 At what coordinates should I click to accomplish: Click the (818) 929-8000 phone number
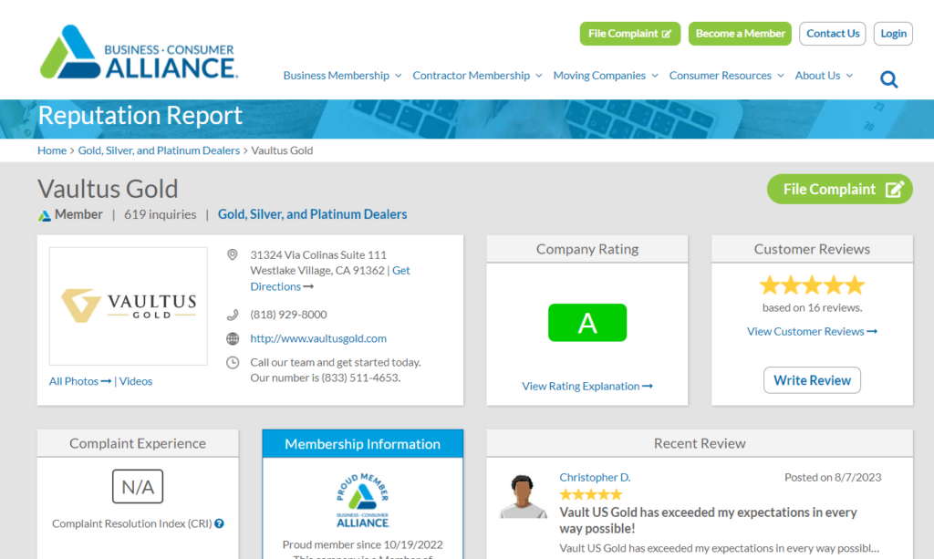tap(288, 315)
